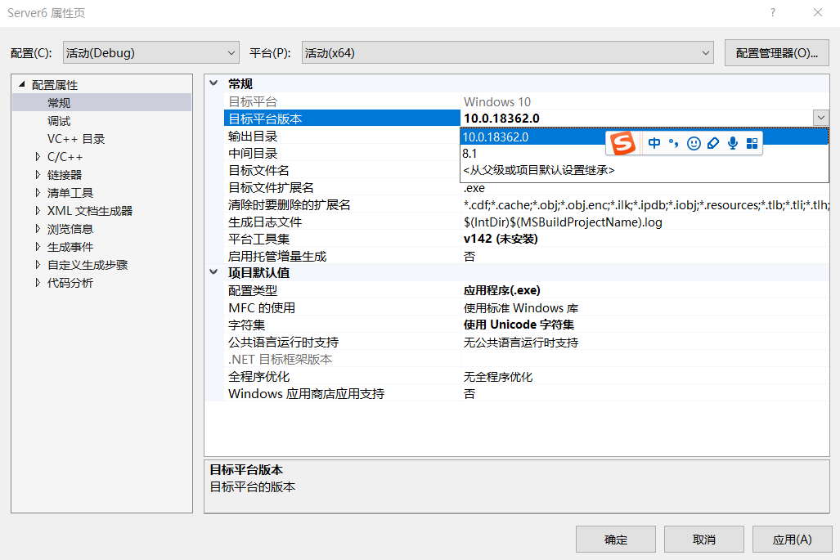Click the 应用(A) button
Screen dimensions: 840x560
[x=791, y=539]
